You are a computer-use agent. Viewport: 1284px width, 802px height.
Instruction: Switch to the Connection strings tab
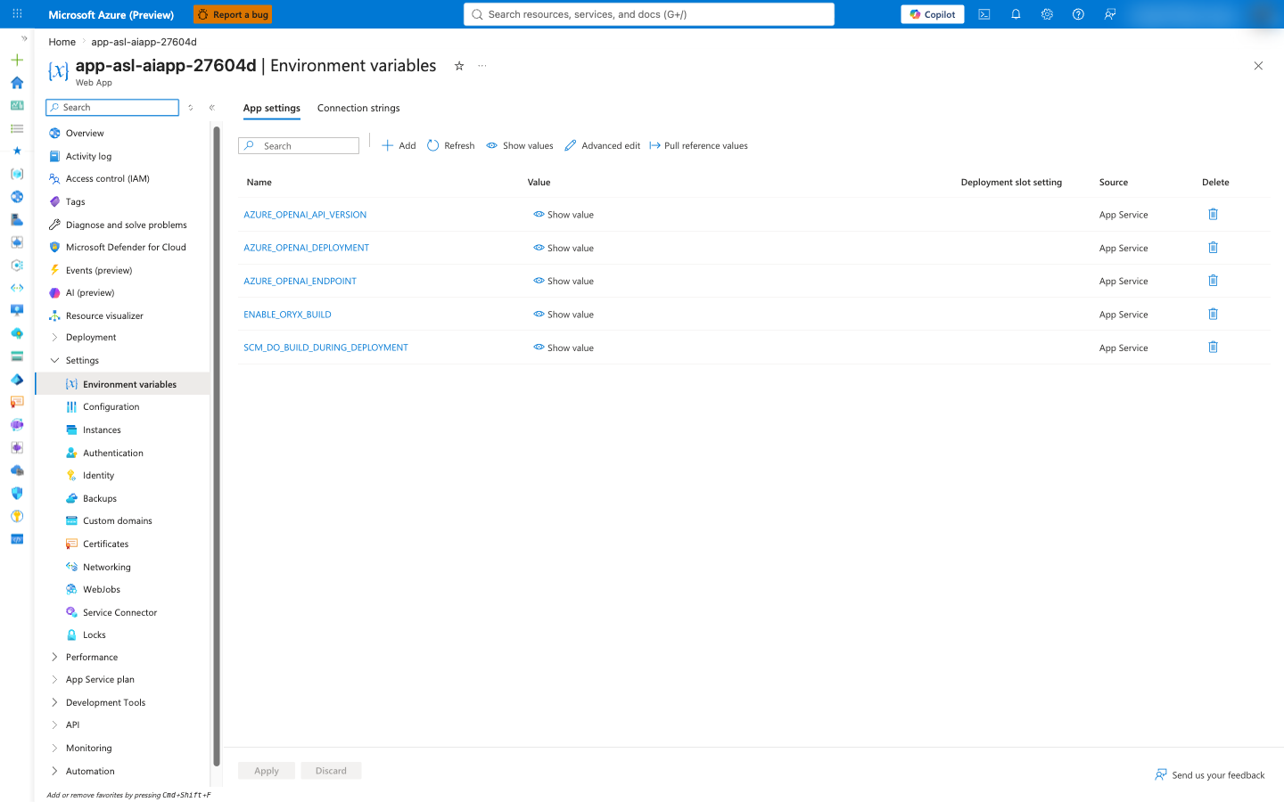[x=358, y=108]
